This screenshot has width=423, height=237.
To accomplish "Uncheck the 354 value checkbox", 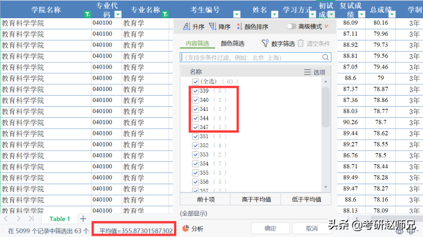I will [x=196, y=164].
